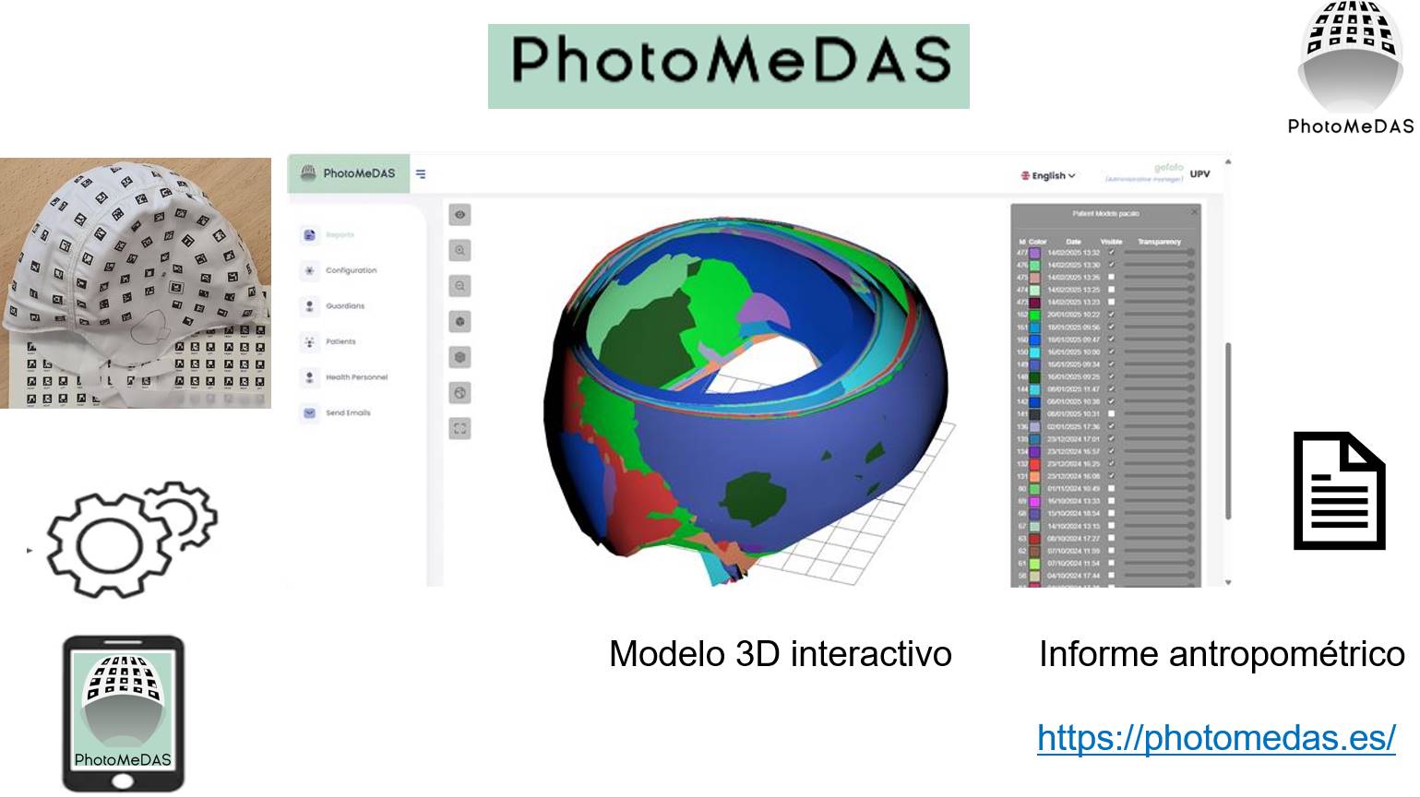
Task: Click the date '20/01/2025 10:22'
Action: [x=1073, y=315]
